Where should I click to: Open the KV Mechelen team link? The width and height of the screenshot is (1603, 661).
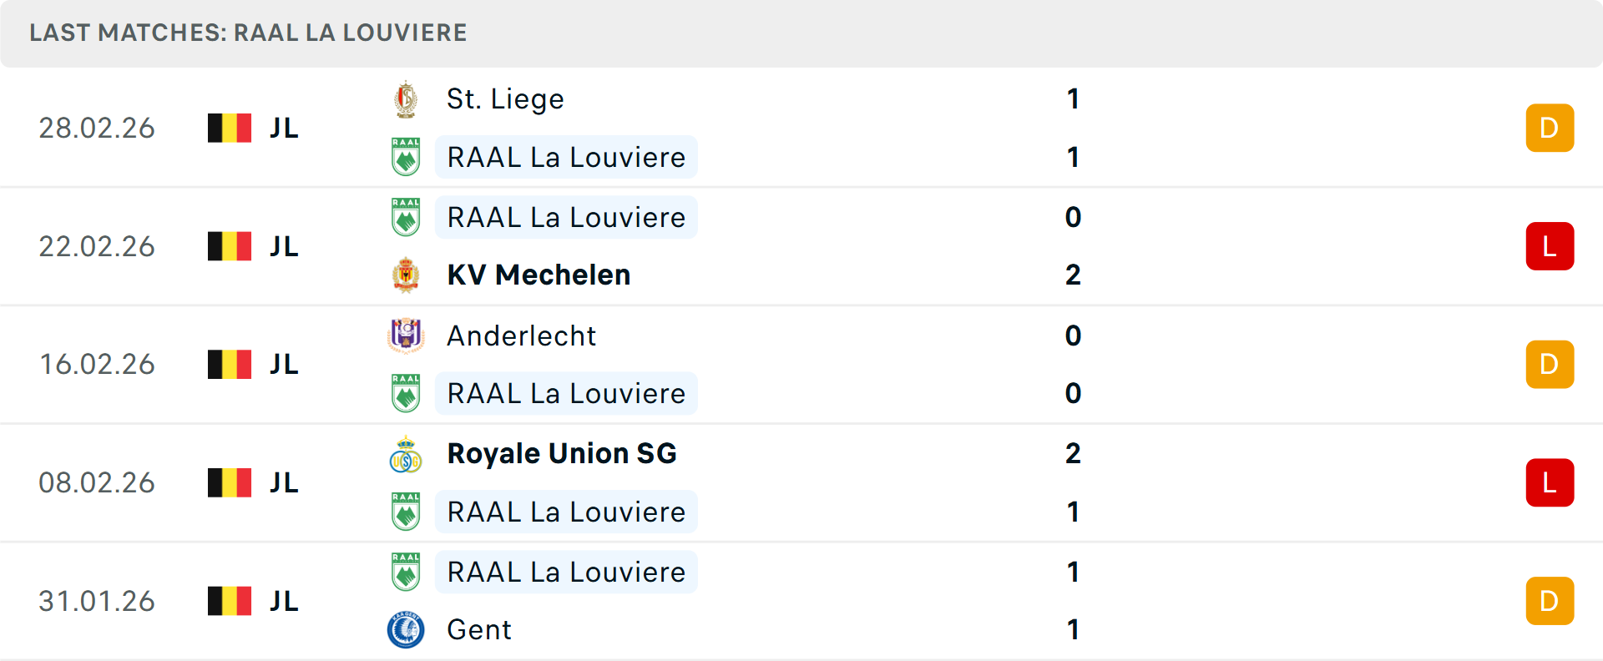pos(539,275)
